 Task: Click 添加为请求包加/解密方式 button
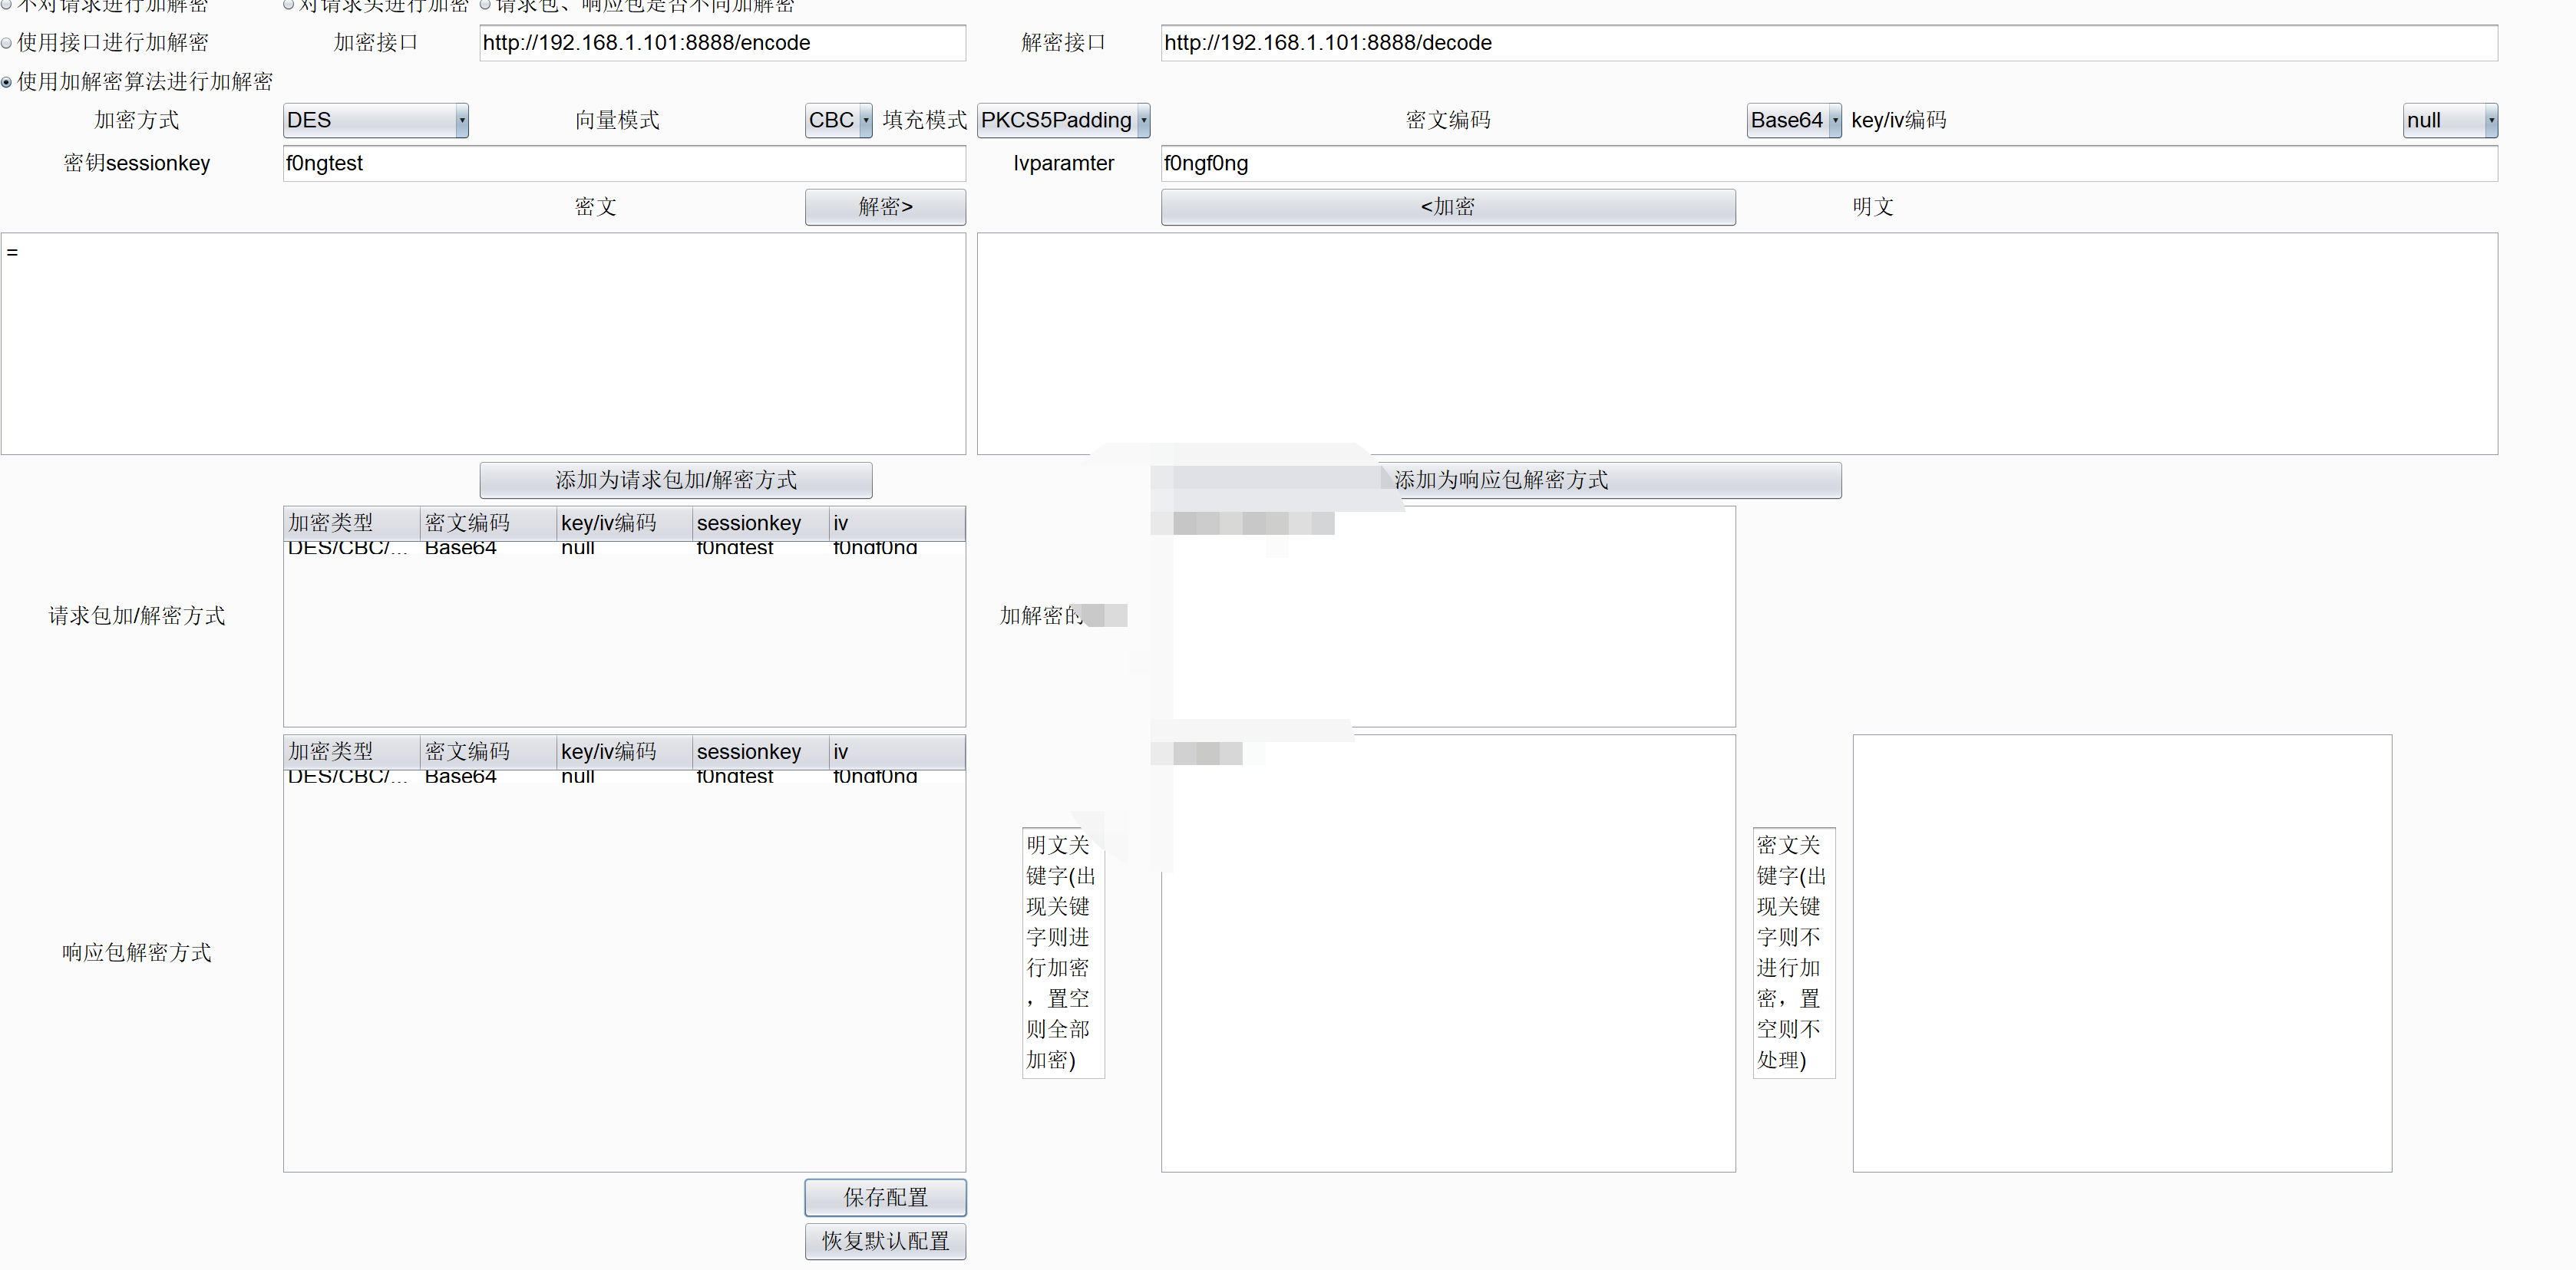[x=676, y=480]
